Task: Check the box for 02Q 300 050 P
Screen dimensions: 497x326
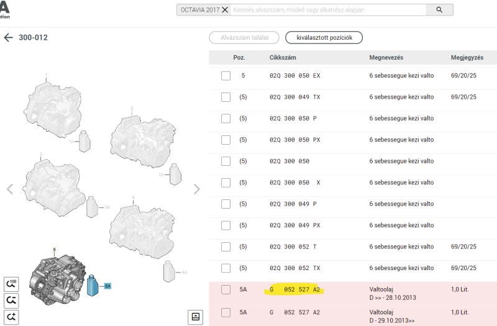Action: [226, 119]
